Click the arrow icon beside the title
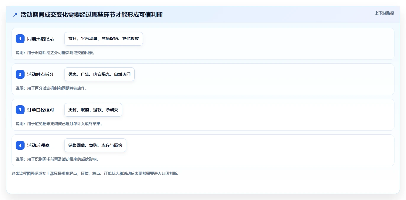 tap(15, 15)
